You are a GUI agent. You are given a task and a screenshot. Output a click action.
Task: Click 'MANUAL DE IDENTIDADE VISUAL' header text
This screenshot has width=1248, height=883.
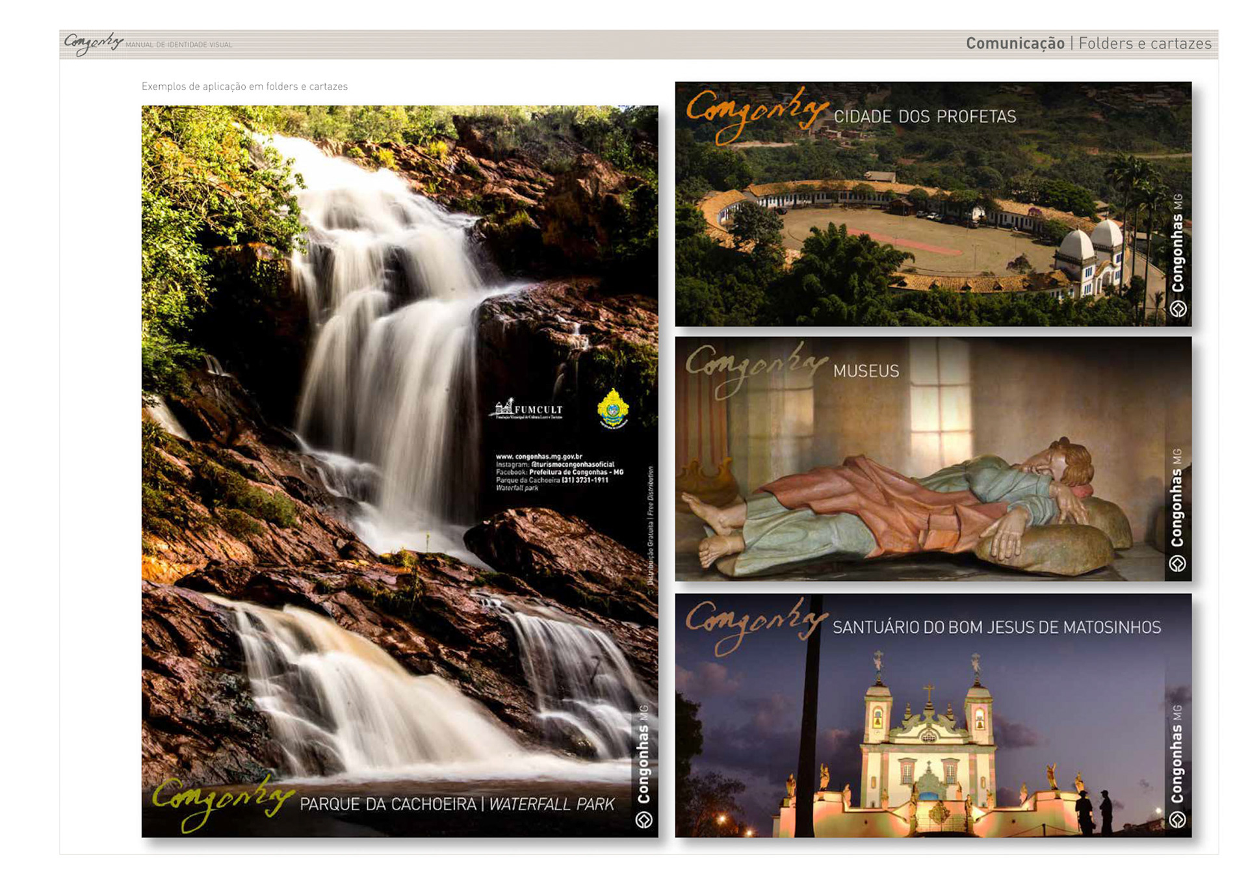179,45
